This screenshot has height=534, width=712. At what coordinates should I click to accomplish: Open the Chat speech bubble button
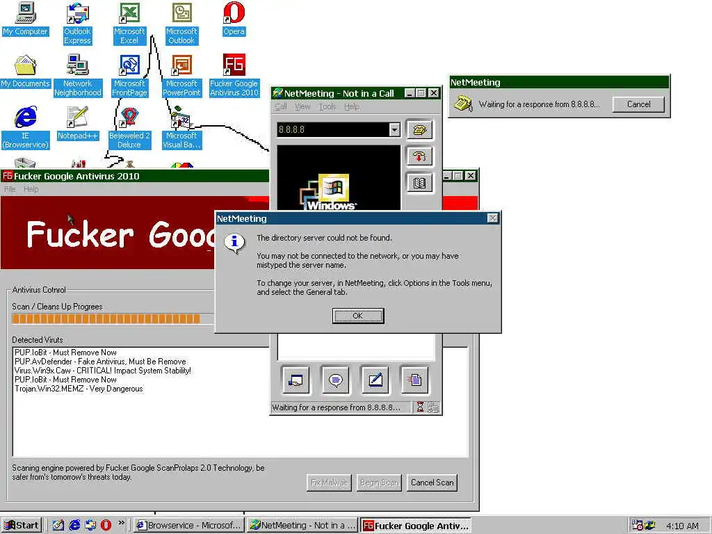336,380
